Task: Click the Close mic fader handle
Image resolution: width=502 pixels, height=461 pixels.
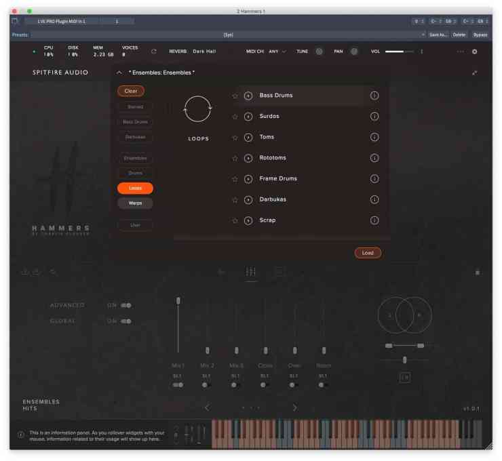Action: pos(265,350)
